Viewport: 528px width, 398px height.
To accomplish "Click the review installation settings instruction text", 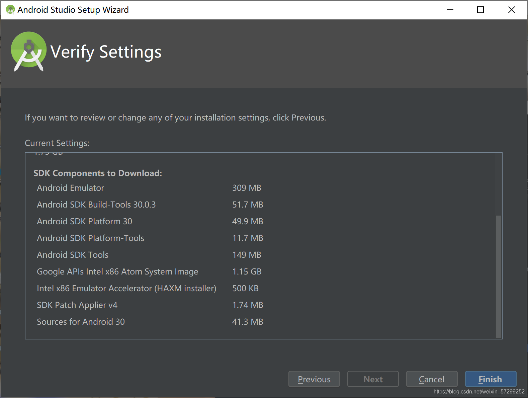I will tap(175, 118).
